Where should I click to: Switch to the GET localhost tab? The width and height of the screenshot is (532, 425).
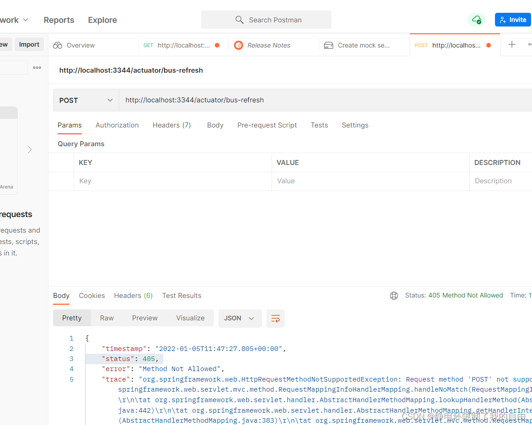tap(184, 45)
